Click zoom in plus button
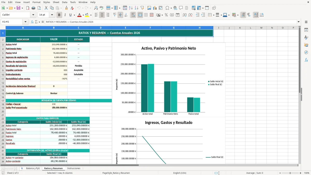Image resolution: width=311 pixels, height=175 pixels. (301, 173)
